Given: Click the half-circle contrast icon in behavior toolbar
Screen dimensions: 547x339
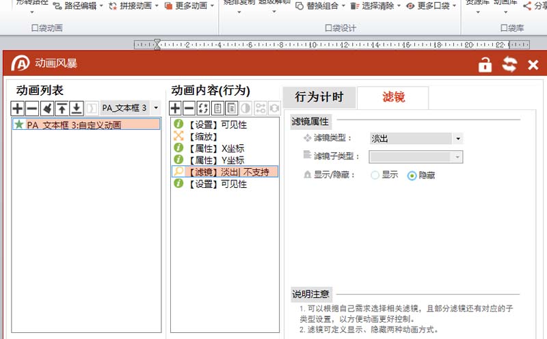Looking at the screenshot, I should (245, 109).
